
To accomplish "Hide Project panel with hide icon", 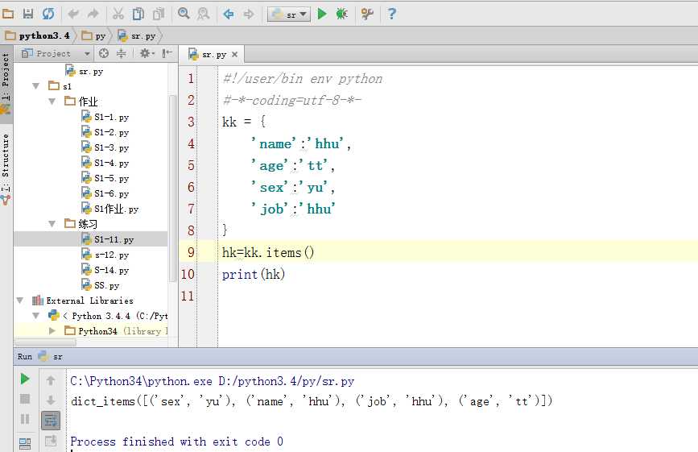I will tap(167, 53).
